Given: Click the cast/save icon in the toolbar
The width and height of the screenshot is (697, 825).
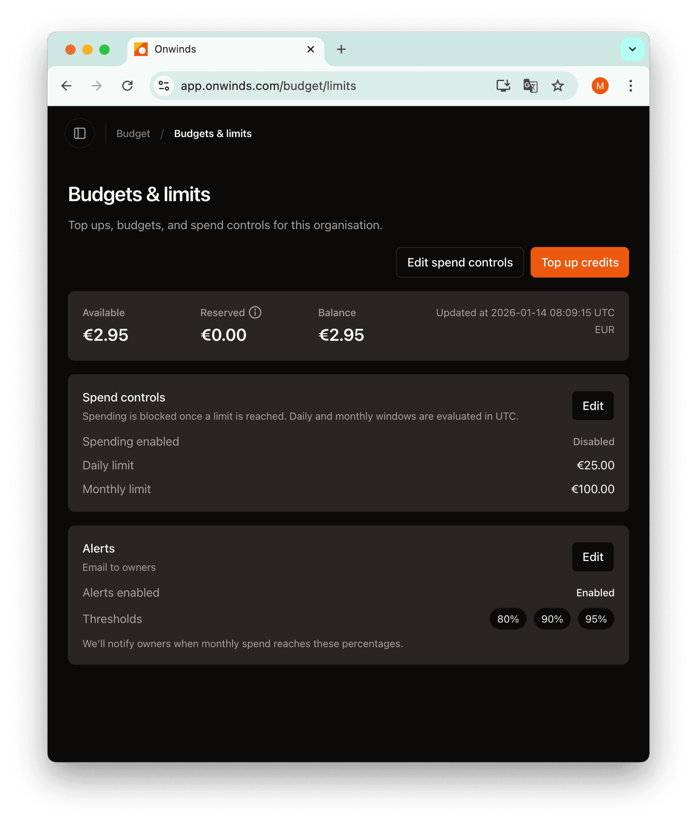Looking at the screenshot, I should click(x=503, y=86).
